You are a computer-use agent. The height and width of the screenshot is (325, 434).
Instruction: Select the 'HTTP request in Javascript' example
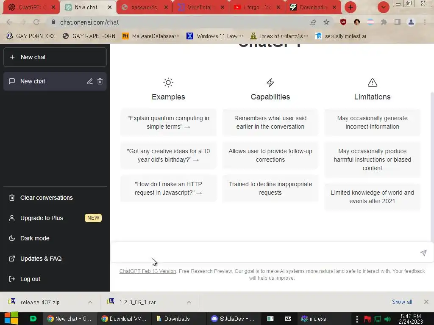[x=168, y=188]
